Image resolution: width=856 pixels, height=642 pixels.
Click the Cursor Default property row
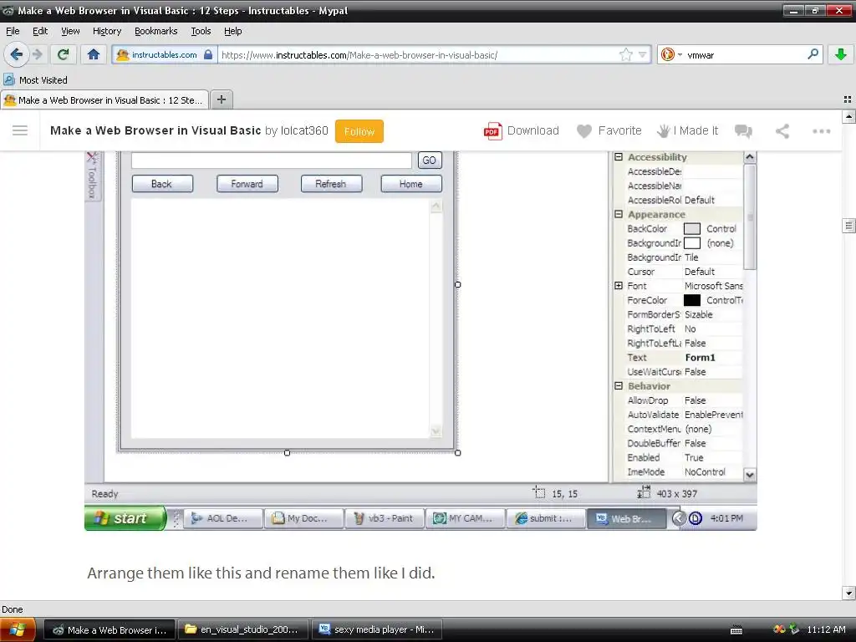[684, 272]
